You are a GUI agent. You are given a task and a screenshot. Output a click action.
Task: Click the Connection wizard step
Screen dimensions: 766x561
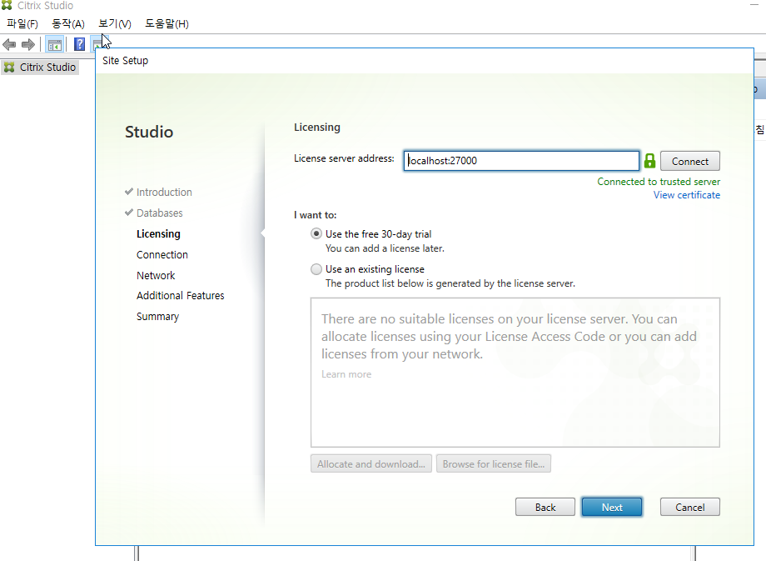click(162, 255)
